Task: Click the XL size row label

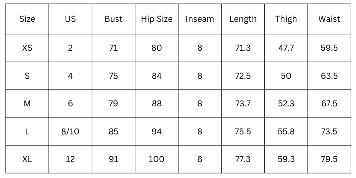Action: [27, 159]
